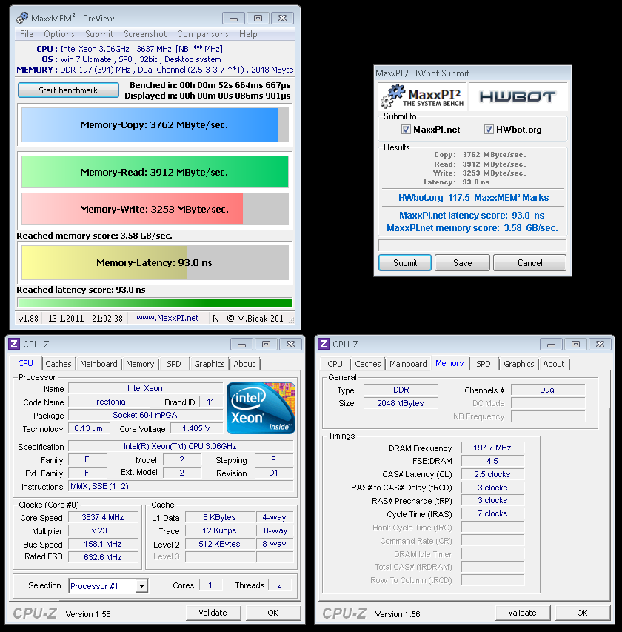622x632 pixels.
Task: Click the Code Name Prestonia field
Action: [109, 402]
